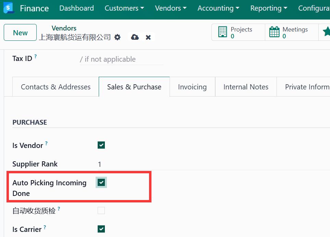Click the PURCHASE section heading
This screenshot has height=237, width=330.
click(30, 122)
